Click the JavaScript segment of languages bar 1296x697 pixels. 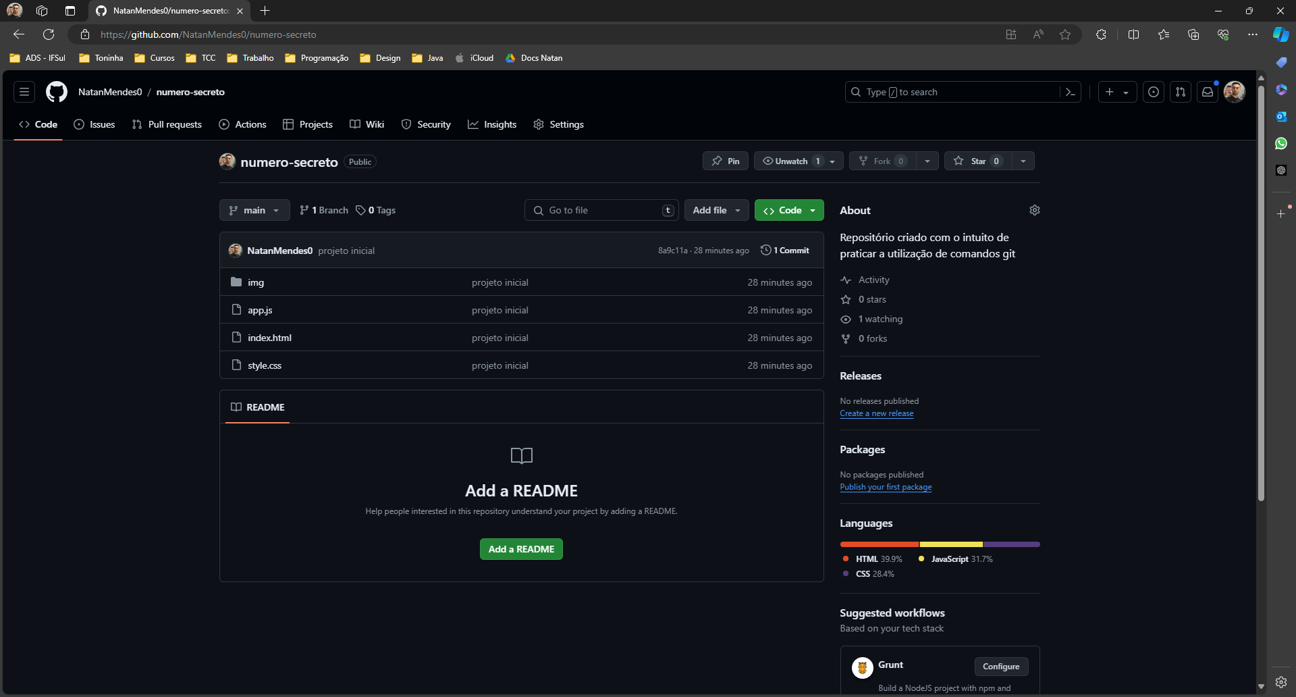point(951,544)
